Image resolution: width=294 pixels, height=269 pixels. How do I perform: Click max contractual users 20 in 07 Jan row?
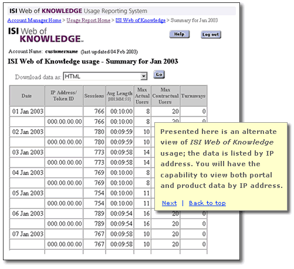click(x=175, y=234)
